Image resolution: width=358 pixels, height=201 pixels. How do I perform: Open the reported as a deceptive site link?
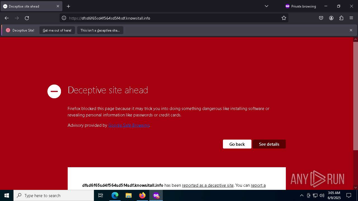click(208, 185)
